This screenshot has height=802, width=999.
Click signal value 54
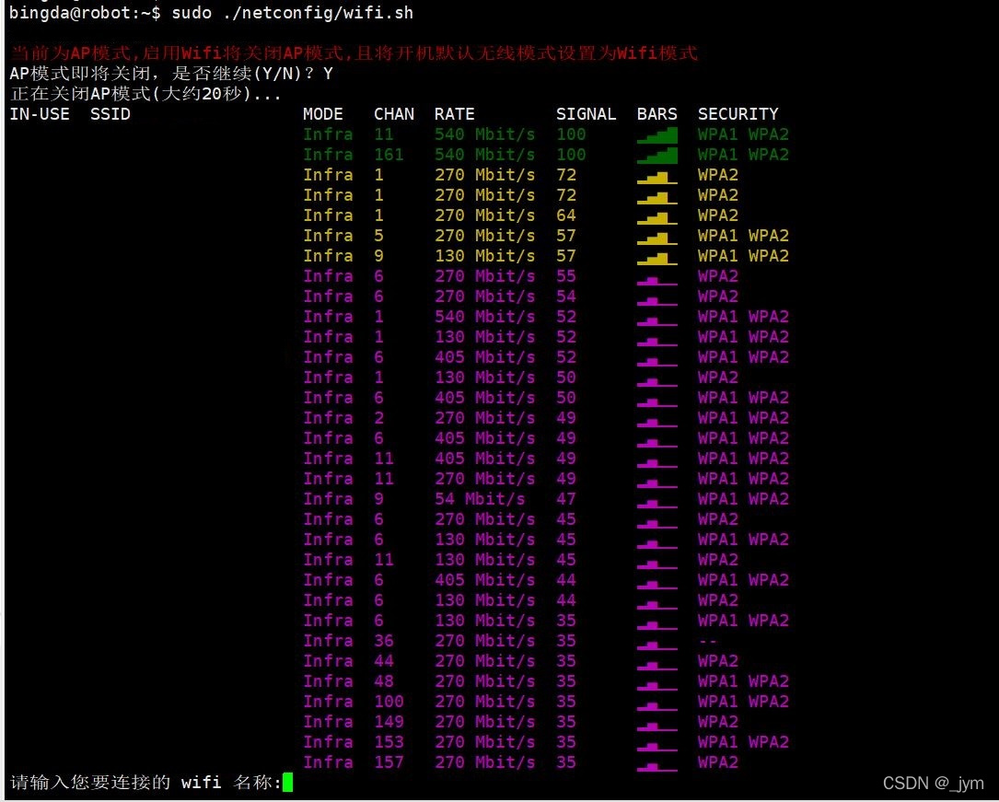565,296
